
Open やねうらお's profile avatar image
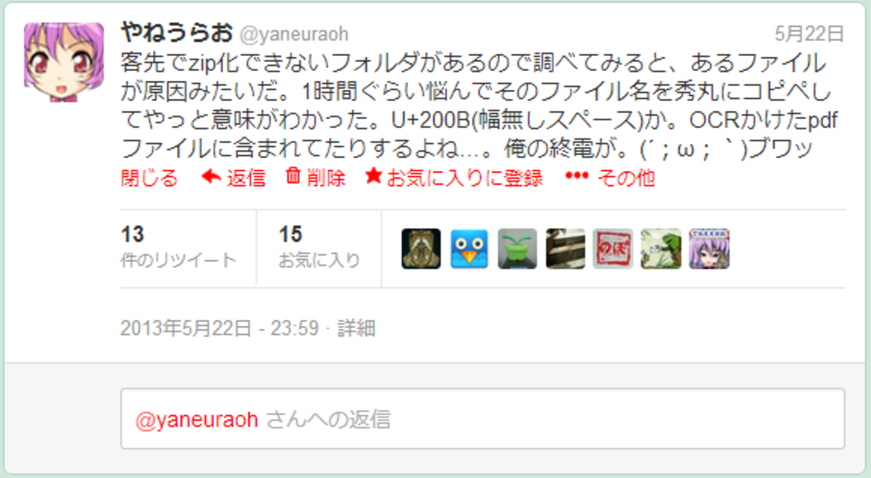pos(64,62)
